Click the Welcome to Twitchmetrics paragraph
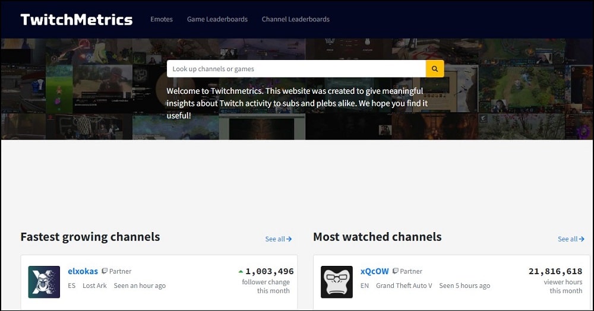The height and width of the screenshot is (311, 594). [297, 103]
